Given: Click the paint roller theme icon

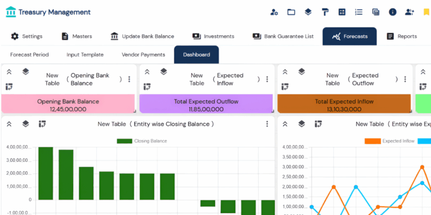Looking at the screenshot, I should (325, 12).
